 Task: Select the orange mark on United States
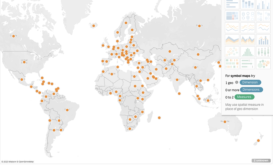(24, 62)
